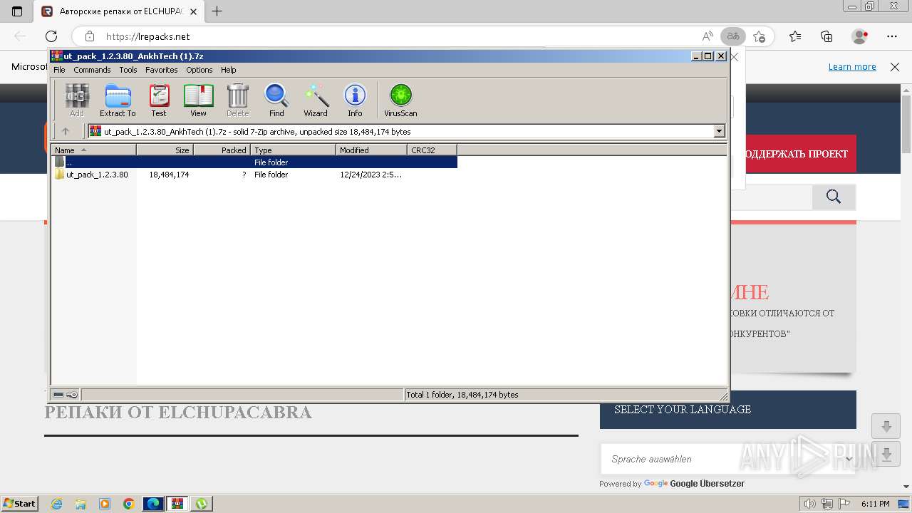Screen dimensions: 912x513
Task: Click the ПОДДЕРЖАТЬ ПРОЕКТ button
Action: 794,154
